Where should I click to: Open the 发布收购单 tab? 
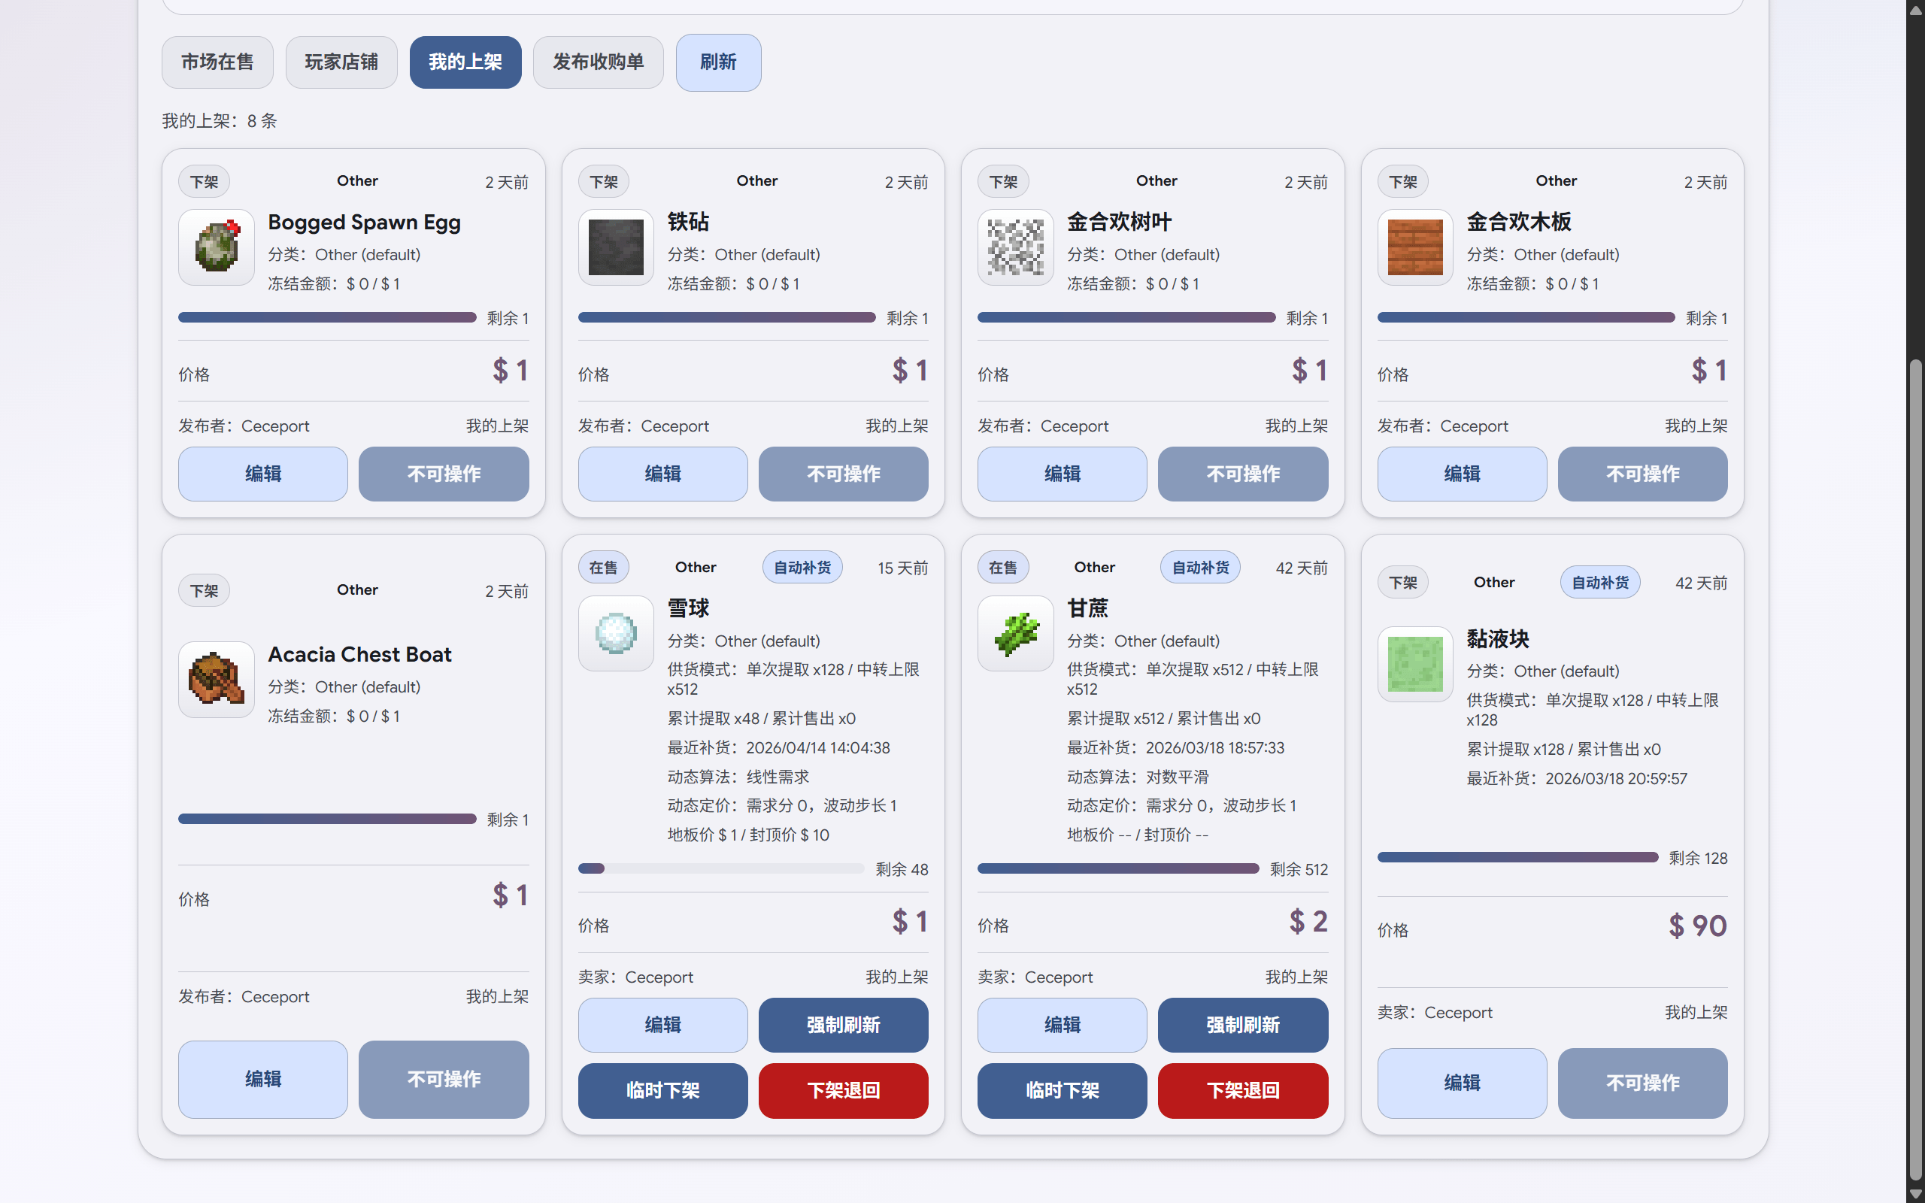[599, 62]
